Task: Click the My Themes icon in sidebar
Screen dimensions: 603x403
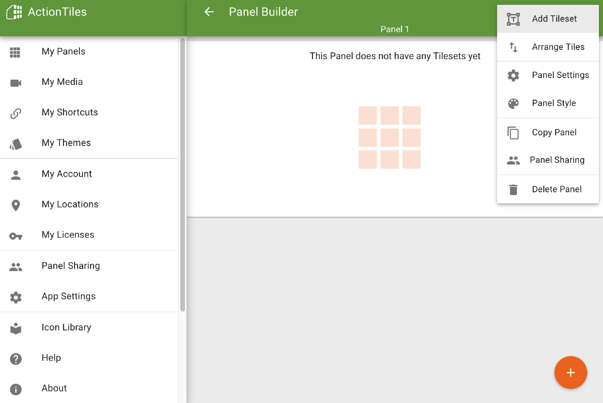Action: point(15,144)
